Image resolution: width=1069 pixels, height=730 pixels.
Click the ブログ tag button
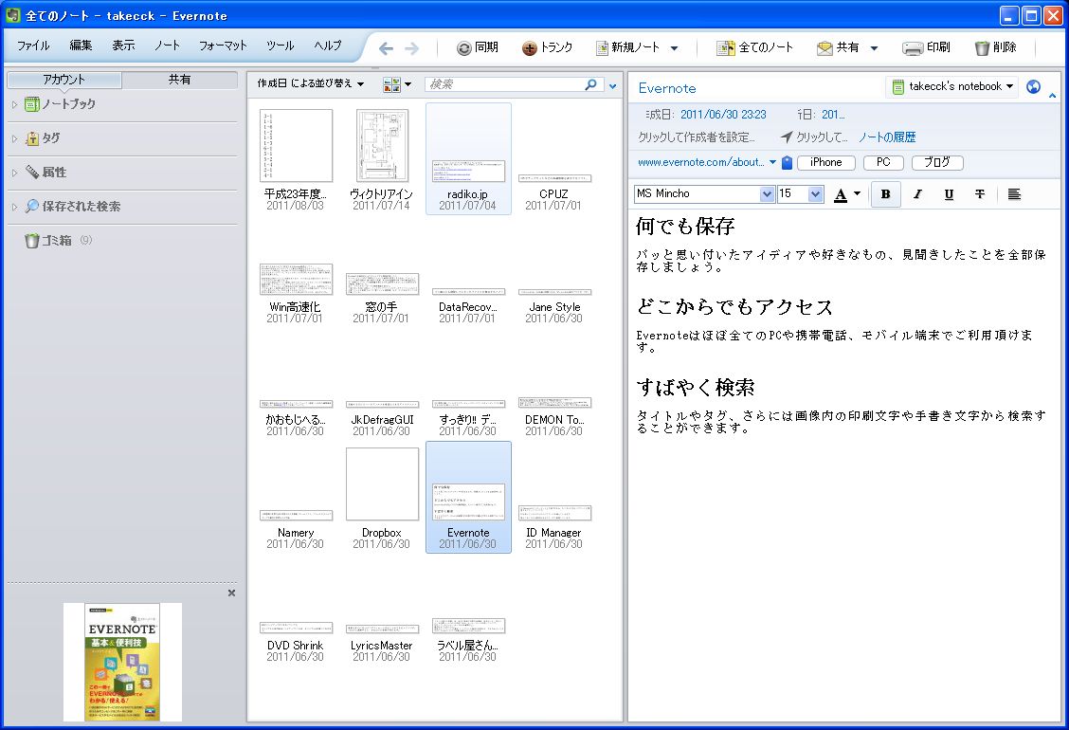(936, 162)
